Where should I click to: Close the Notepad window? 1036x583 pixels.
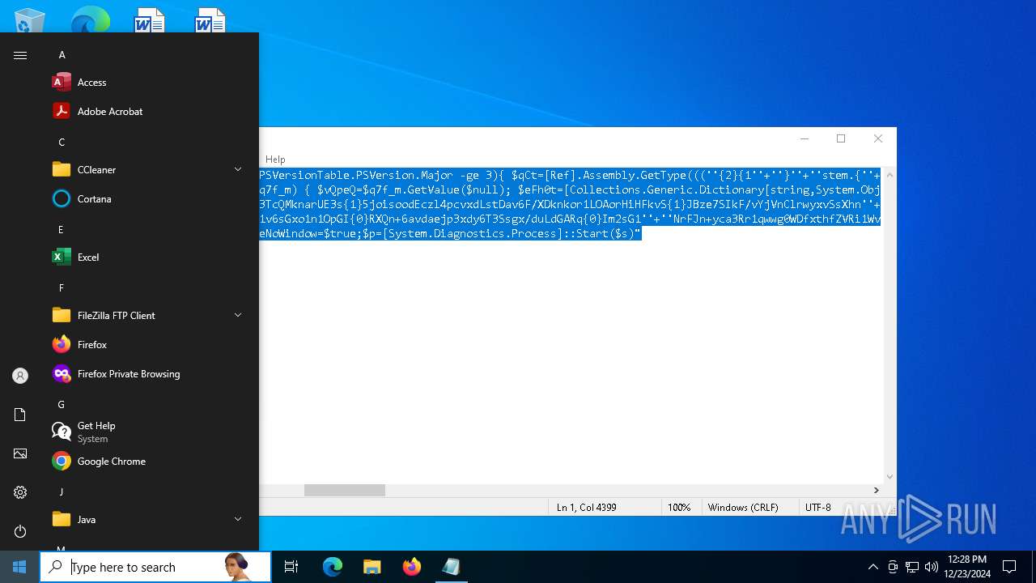pyautogui.click(x=877, y=138)
